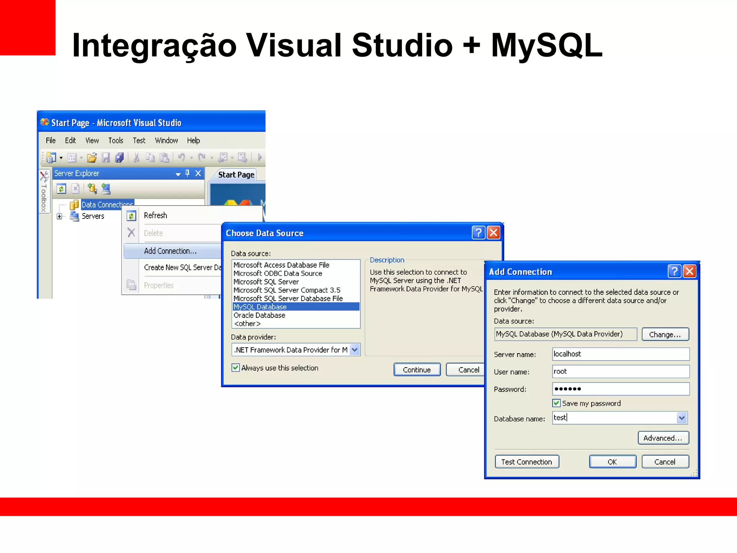Click the Advanced... button
Image resolution: width=737 pixels, height=553 pixels.
[663, 438]
